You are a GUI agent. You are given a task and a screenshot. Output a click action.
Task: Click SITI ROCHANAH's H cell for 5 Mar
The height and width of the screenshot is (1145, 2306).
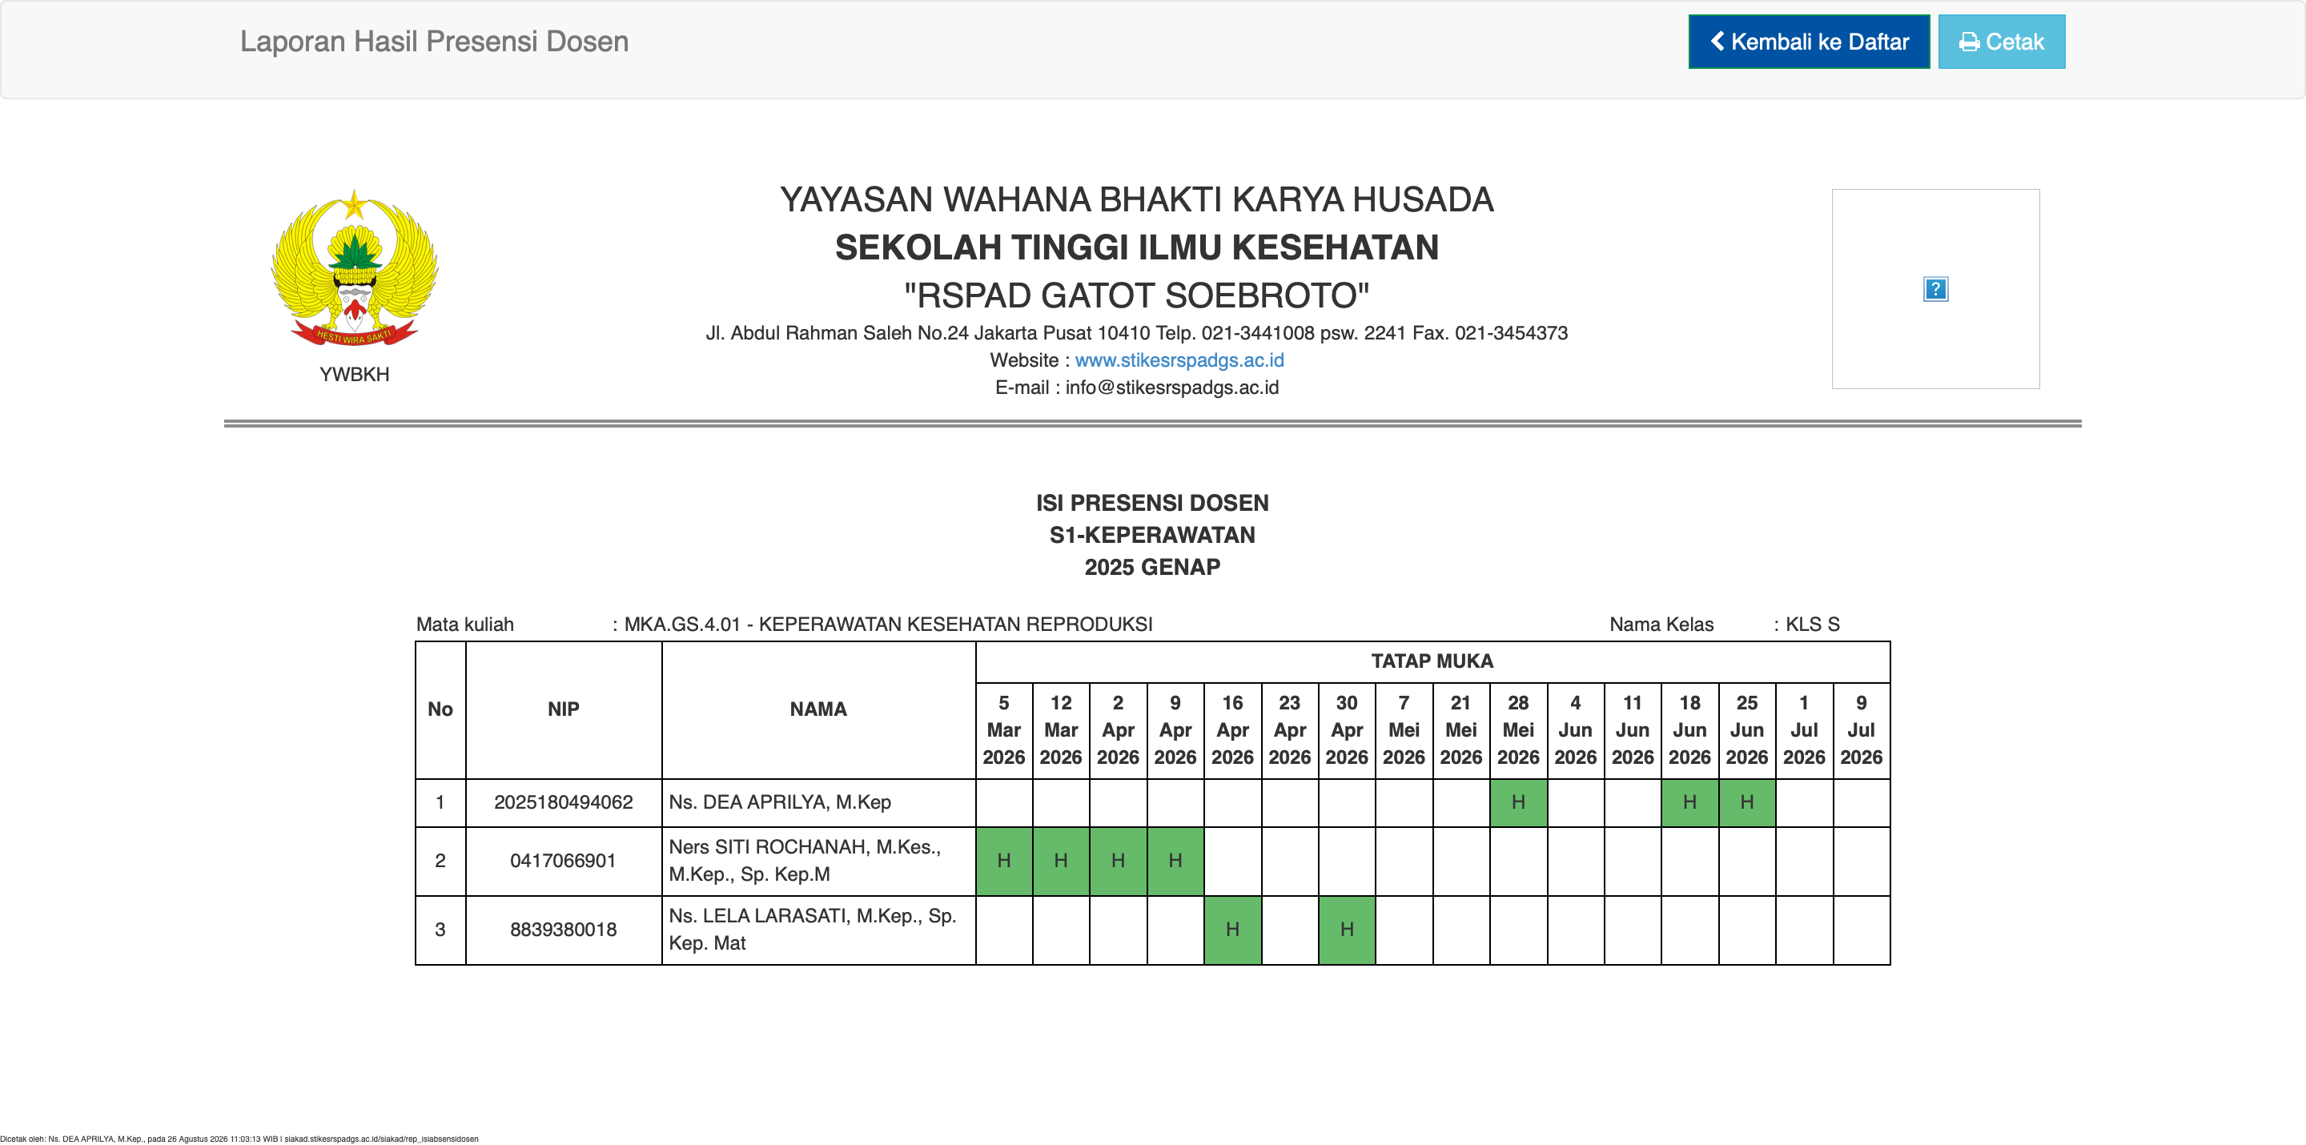tap(1003, 860)
